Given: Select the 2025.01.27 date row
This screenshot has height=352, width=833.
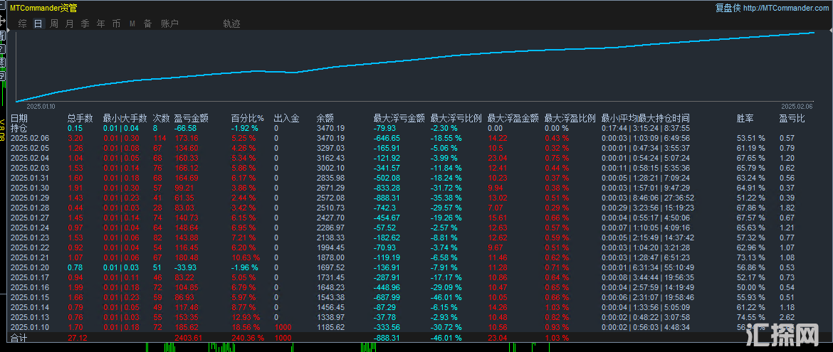Looking at the screenshot, I should click(x=31, y=218).
